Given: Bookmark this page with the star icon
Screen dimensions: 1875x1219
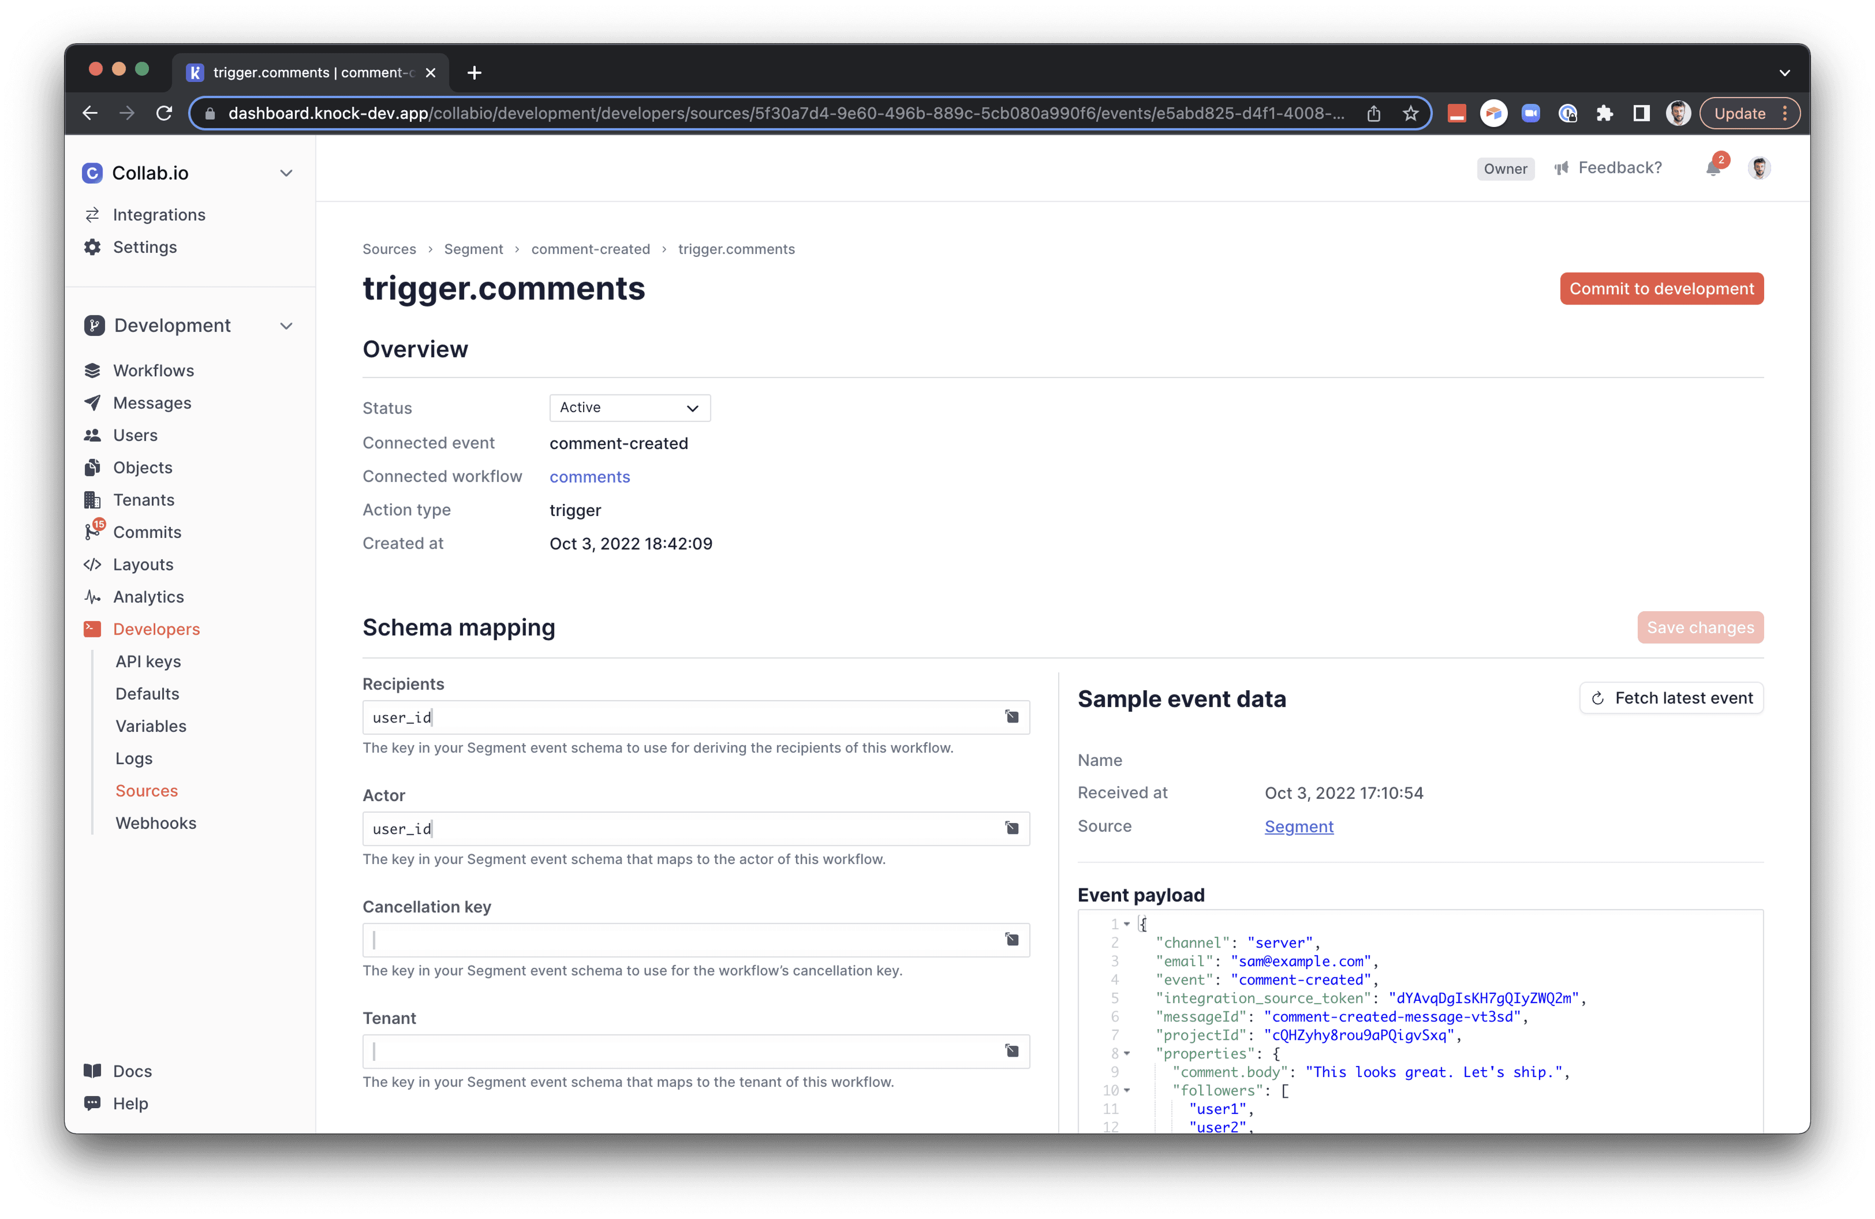Looking at the screenshot, I should tap(1410, 113).
